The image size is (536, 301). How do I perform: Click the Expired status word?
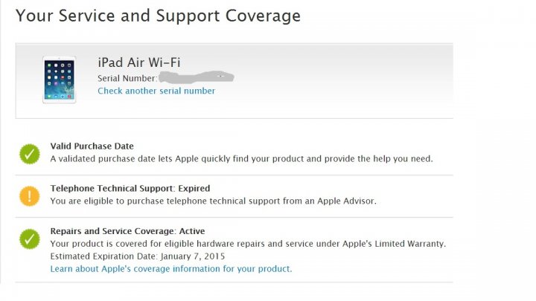click(x=194, y=188)
